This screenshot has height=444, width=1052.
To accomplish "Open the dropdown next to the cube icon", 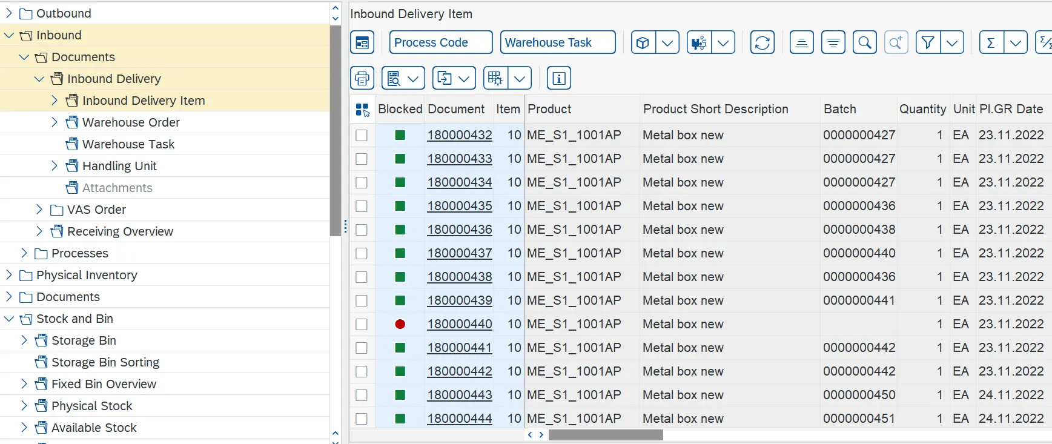I will click(667, 42).
